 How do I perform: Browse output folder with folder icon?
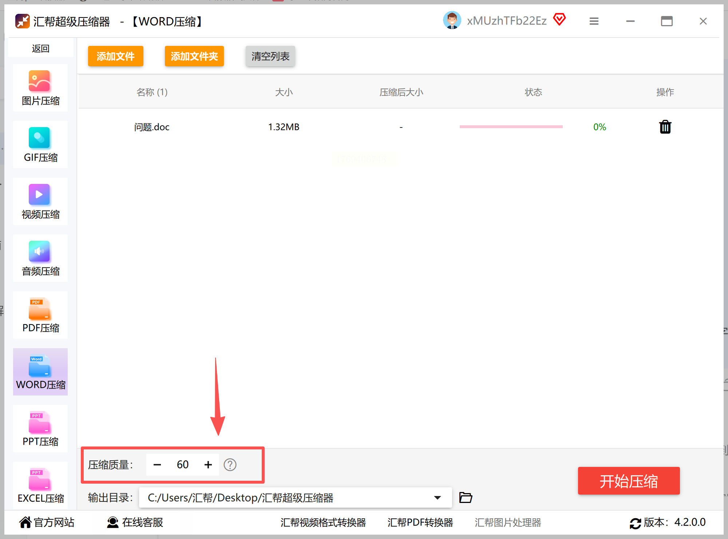[x=466, y=497]
